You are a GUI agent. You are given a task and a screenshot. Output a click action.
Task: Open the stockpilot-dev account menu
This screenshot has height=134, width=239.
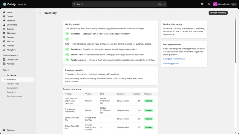pos(225,4)
